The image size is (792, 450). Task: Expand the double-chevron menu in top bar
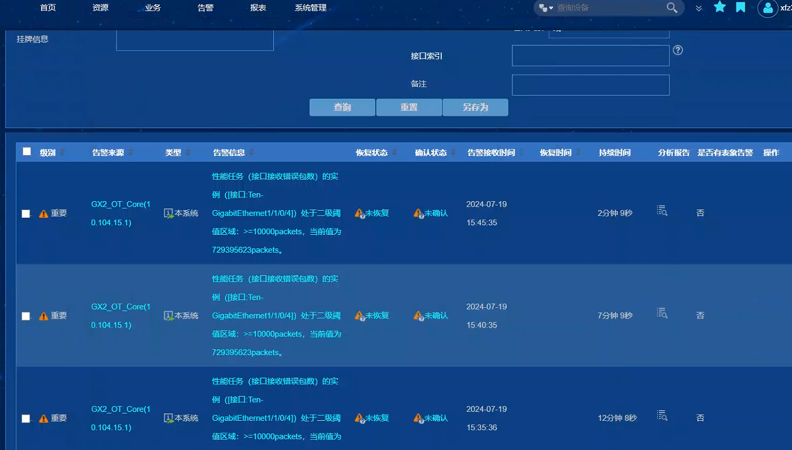699,8
